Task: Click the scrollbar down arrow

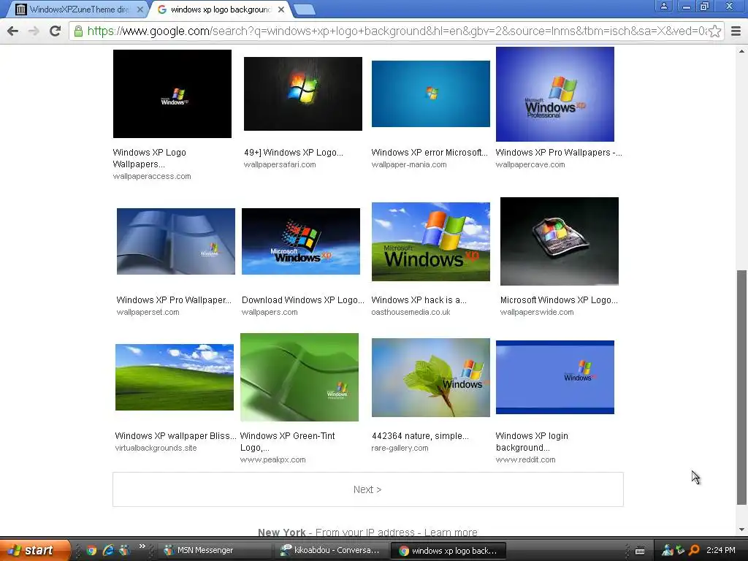Action: pyautogui.click(x=742, y=529)
